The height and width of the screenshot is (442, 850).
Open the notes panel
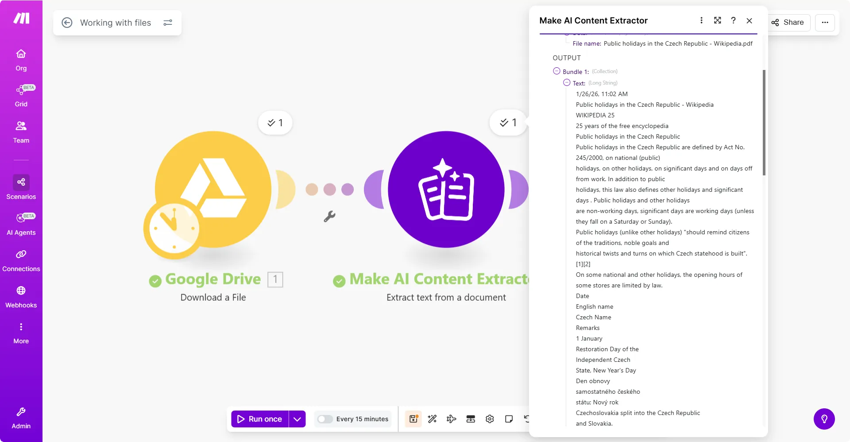[509, 419]
